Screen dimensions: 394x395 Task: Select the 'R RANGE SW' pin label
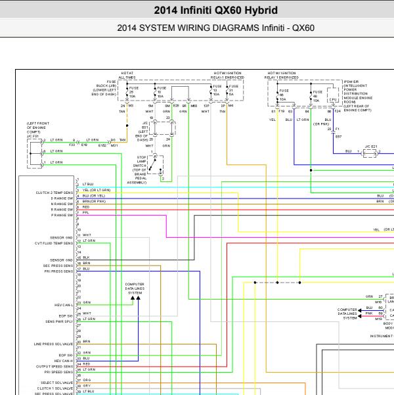point(62,210)
